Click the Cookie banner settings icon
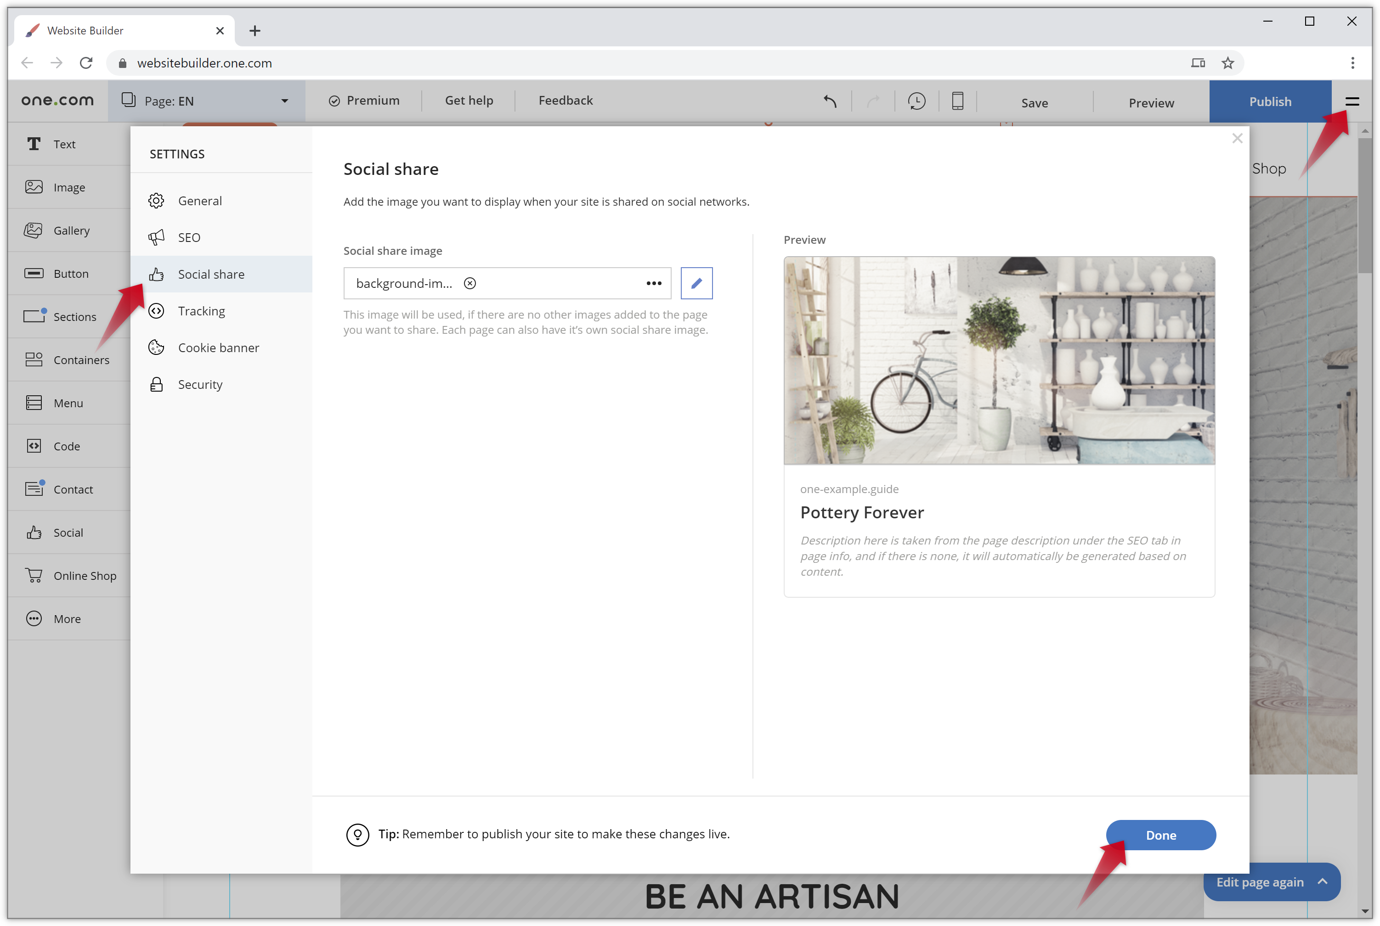 coord(157,347)
